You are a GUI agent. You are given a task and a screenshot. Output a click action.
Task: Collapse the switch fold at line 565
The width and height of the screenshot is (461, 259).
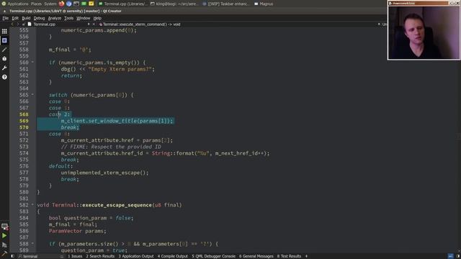(x=32, y=94)
